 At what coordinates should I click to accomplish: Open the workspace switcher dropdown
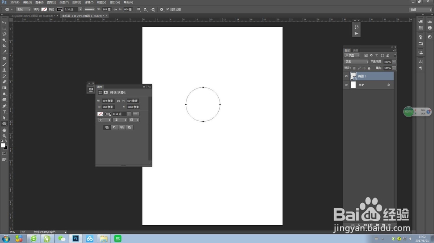[x=421, y=10]
